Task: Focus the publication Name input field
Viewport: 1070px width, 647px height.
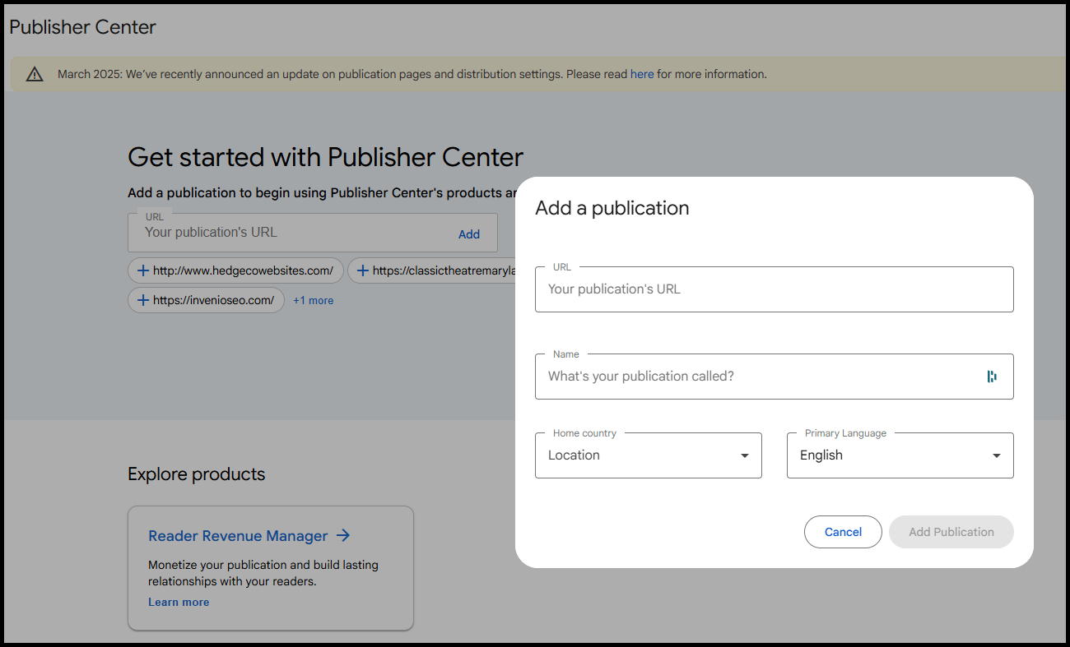Action: (x=775, y=377)
